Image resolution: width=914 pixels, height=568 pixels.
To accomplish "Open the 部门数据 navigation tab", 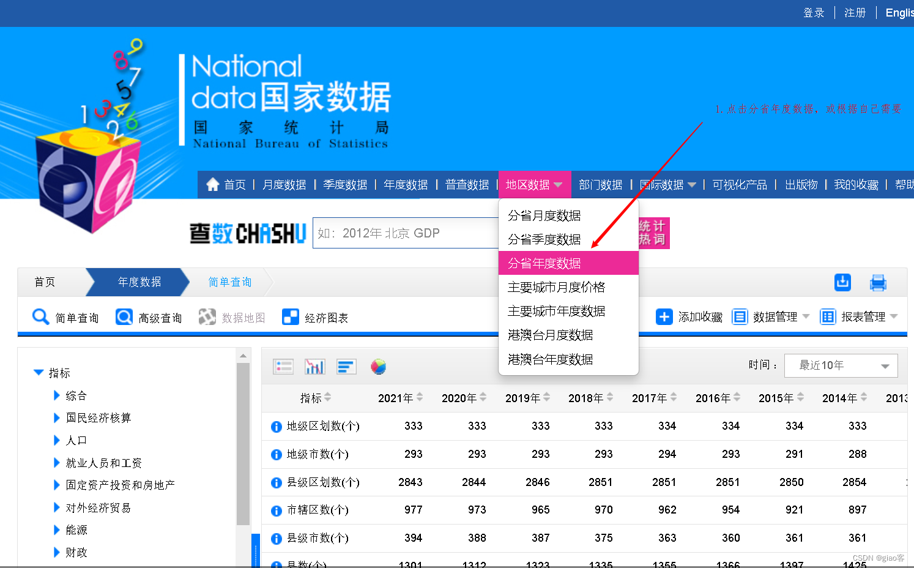I will point(600,185).
